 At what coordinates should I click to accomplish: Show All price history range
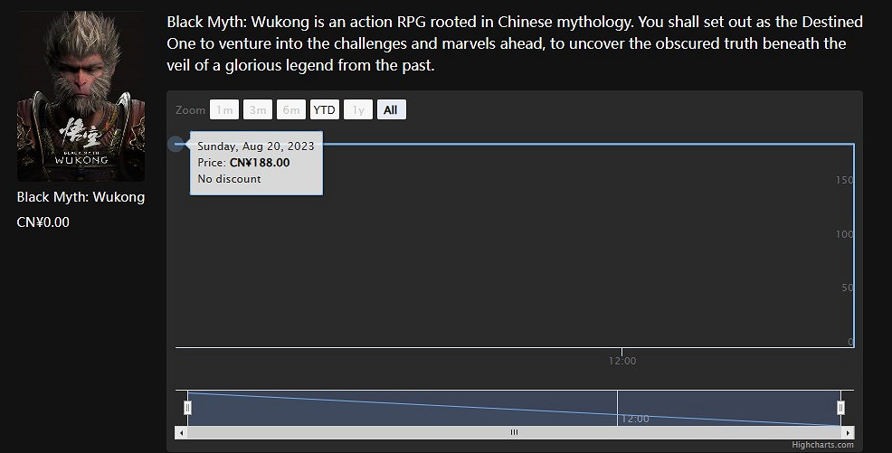(391, 110)
